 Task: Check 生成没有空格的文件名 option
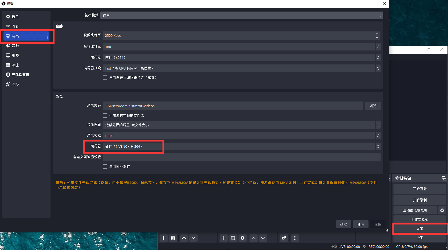coord(105,115)
